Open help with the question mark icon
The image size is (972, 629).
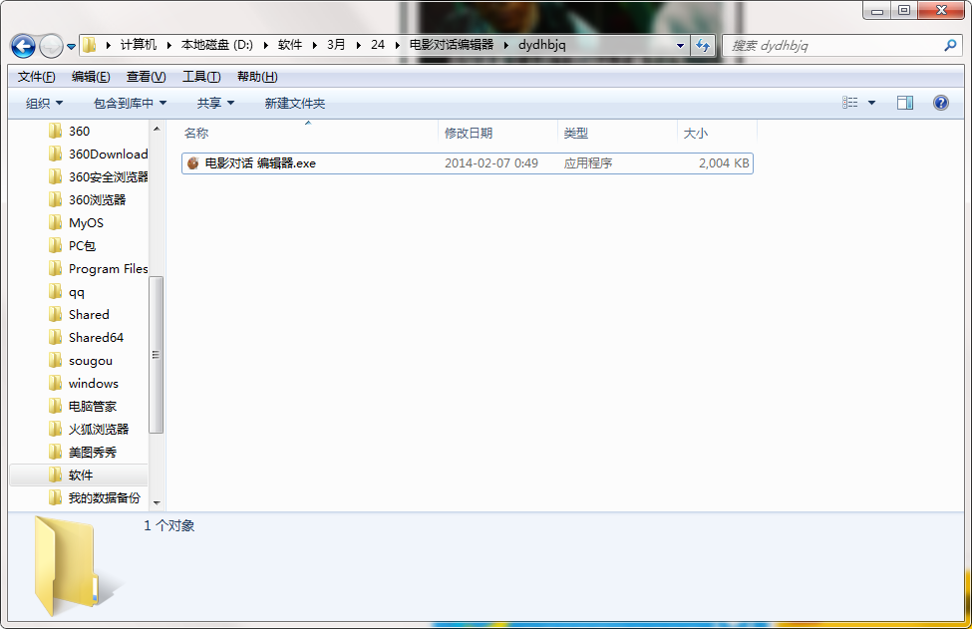940,103
